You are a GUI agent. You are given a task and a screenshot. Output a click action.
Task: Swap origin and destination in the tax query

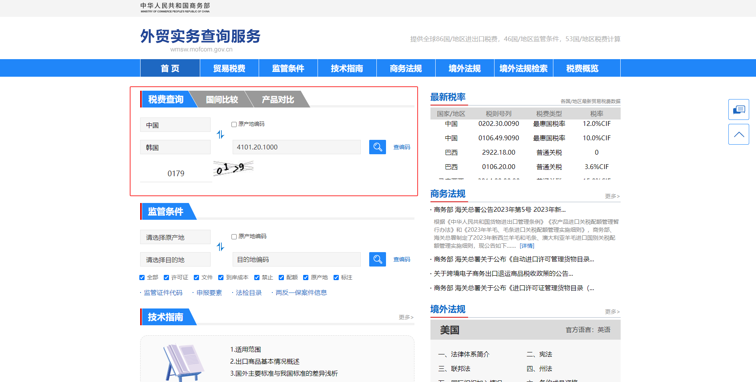(x=221, y=135)
